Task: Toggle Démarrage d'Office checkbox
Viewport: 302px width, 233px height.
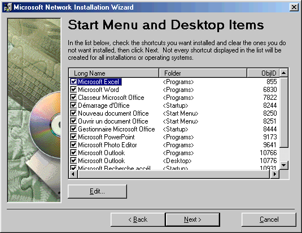Action: coord(73,105)
